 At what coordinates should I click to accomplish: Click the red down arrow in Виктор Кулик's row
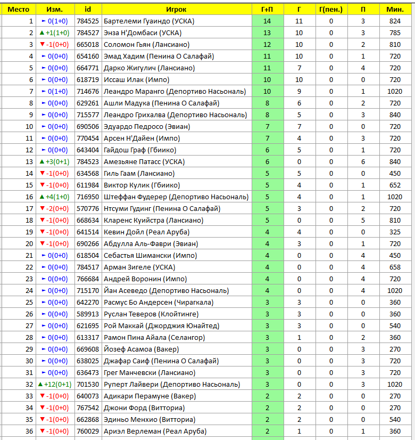click(x=43, y=185)
